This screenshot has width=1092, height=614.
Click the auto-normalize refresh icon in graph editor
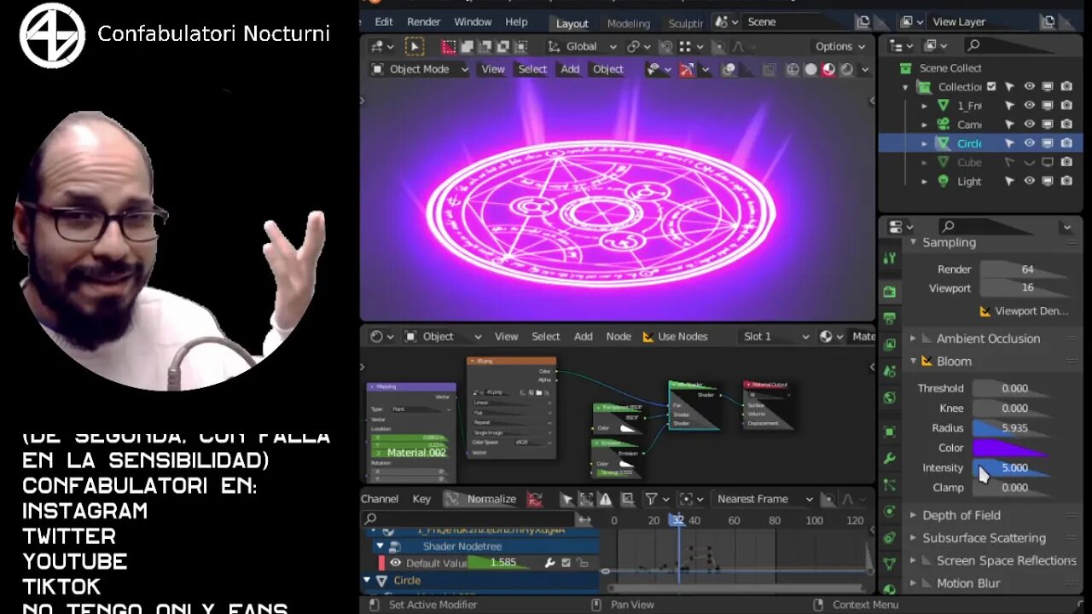(535, 499)
